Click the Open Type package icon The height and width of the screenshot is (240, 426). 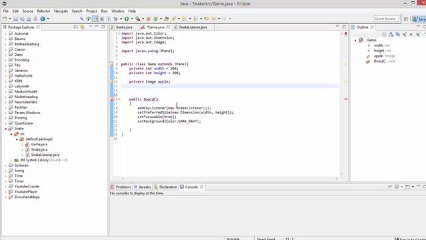166,19
